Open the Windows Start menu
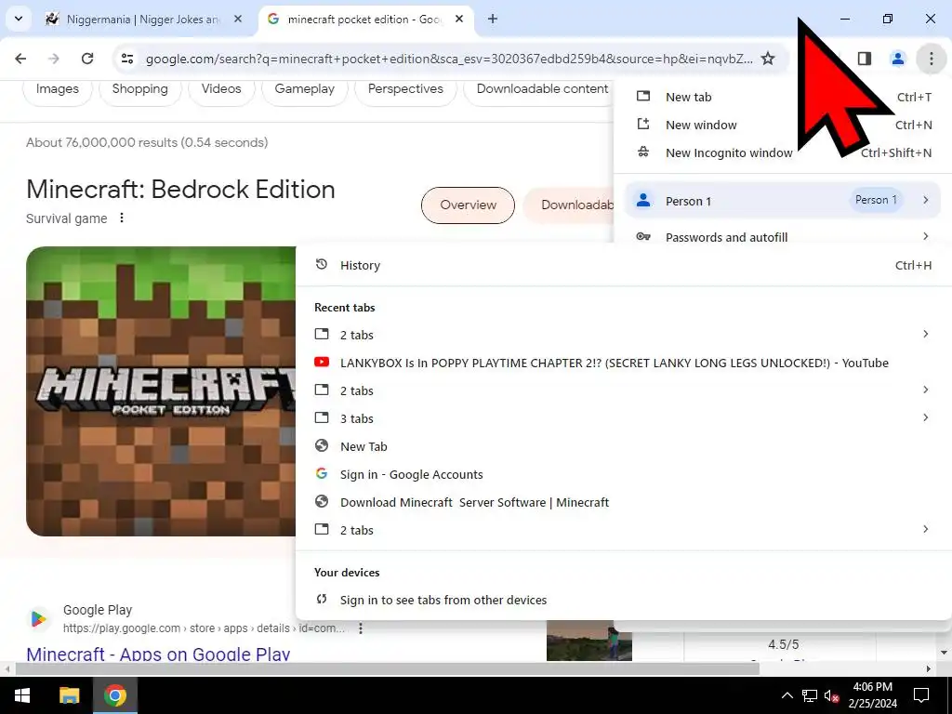This screenshot has height=714, width=952. pyautogui.click(x=22, y=695)
